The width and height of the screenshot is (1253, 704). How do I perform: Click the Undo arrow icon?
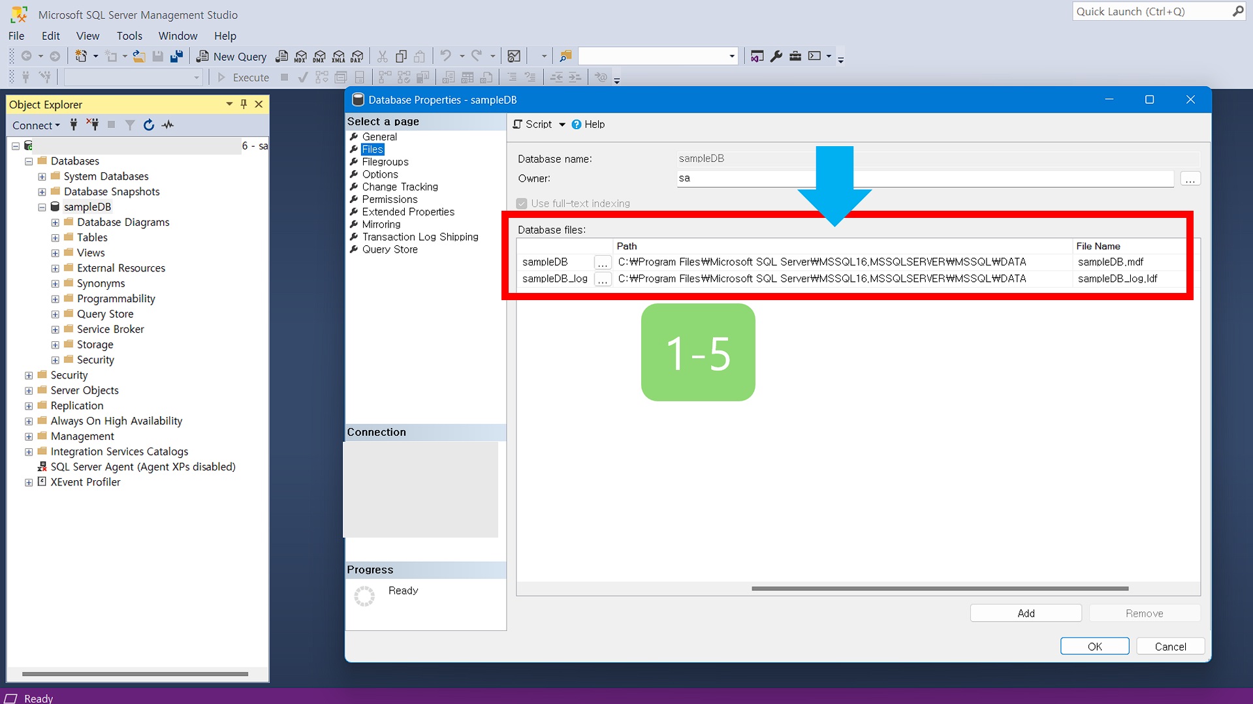click(x=445, y=56)
